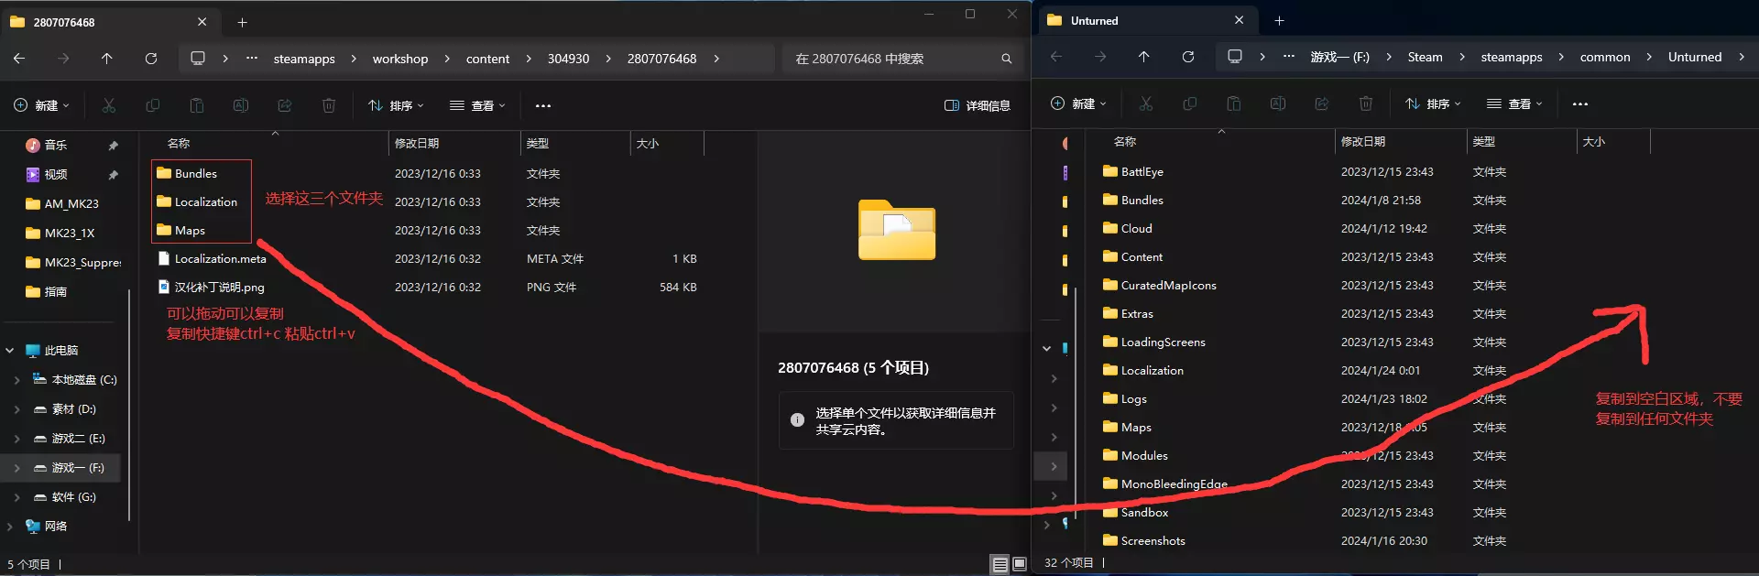1759x576 pixels.
Task: Toggle 详细信息 details pane button
Action: [978, 106]
